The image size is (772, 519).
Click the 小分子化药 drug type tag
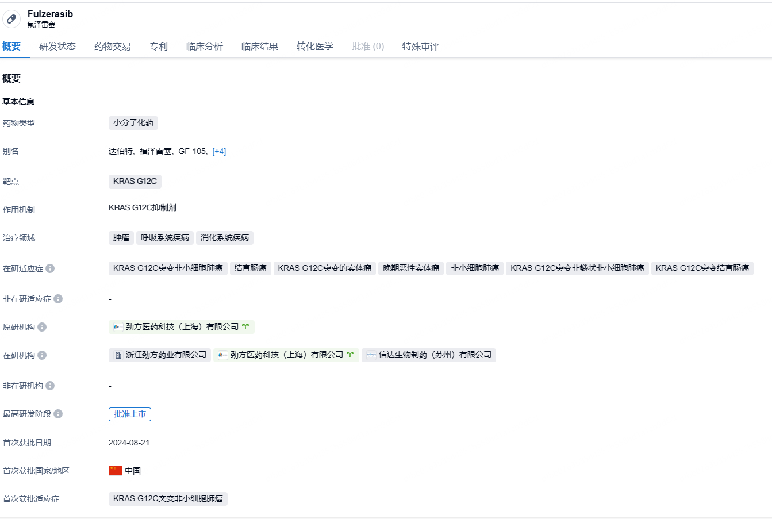[x=133, y=123]
